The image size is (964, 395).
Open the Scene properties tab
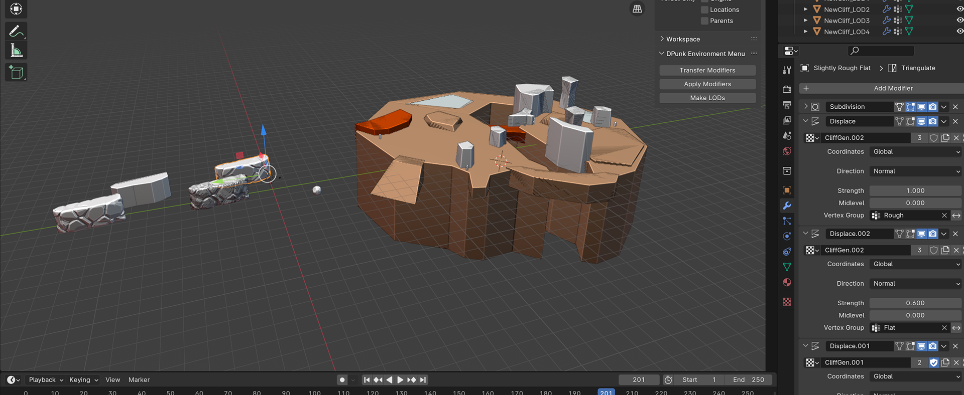(x=787, y=136)
